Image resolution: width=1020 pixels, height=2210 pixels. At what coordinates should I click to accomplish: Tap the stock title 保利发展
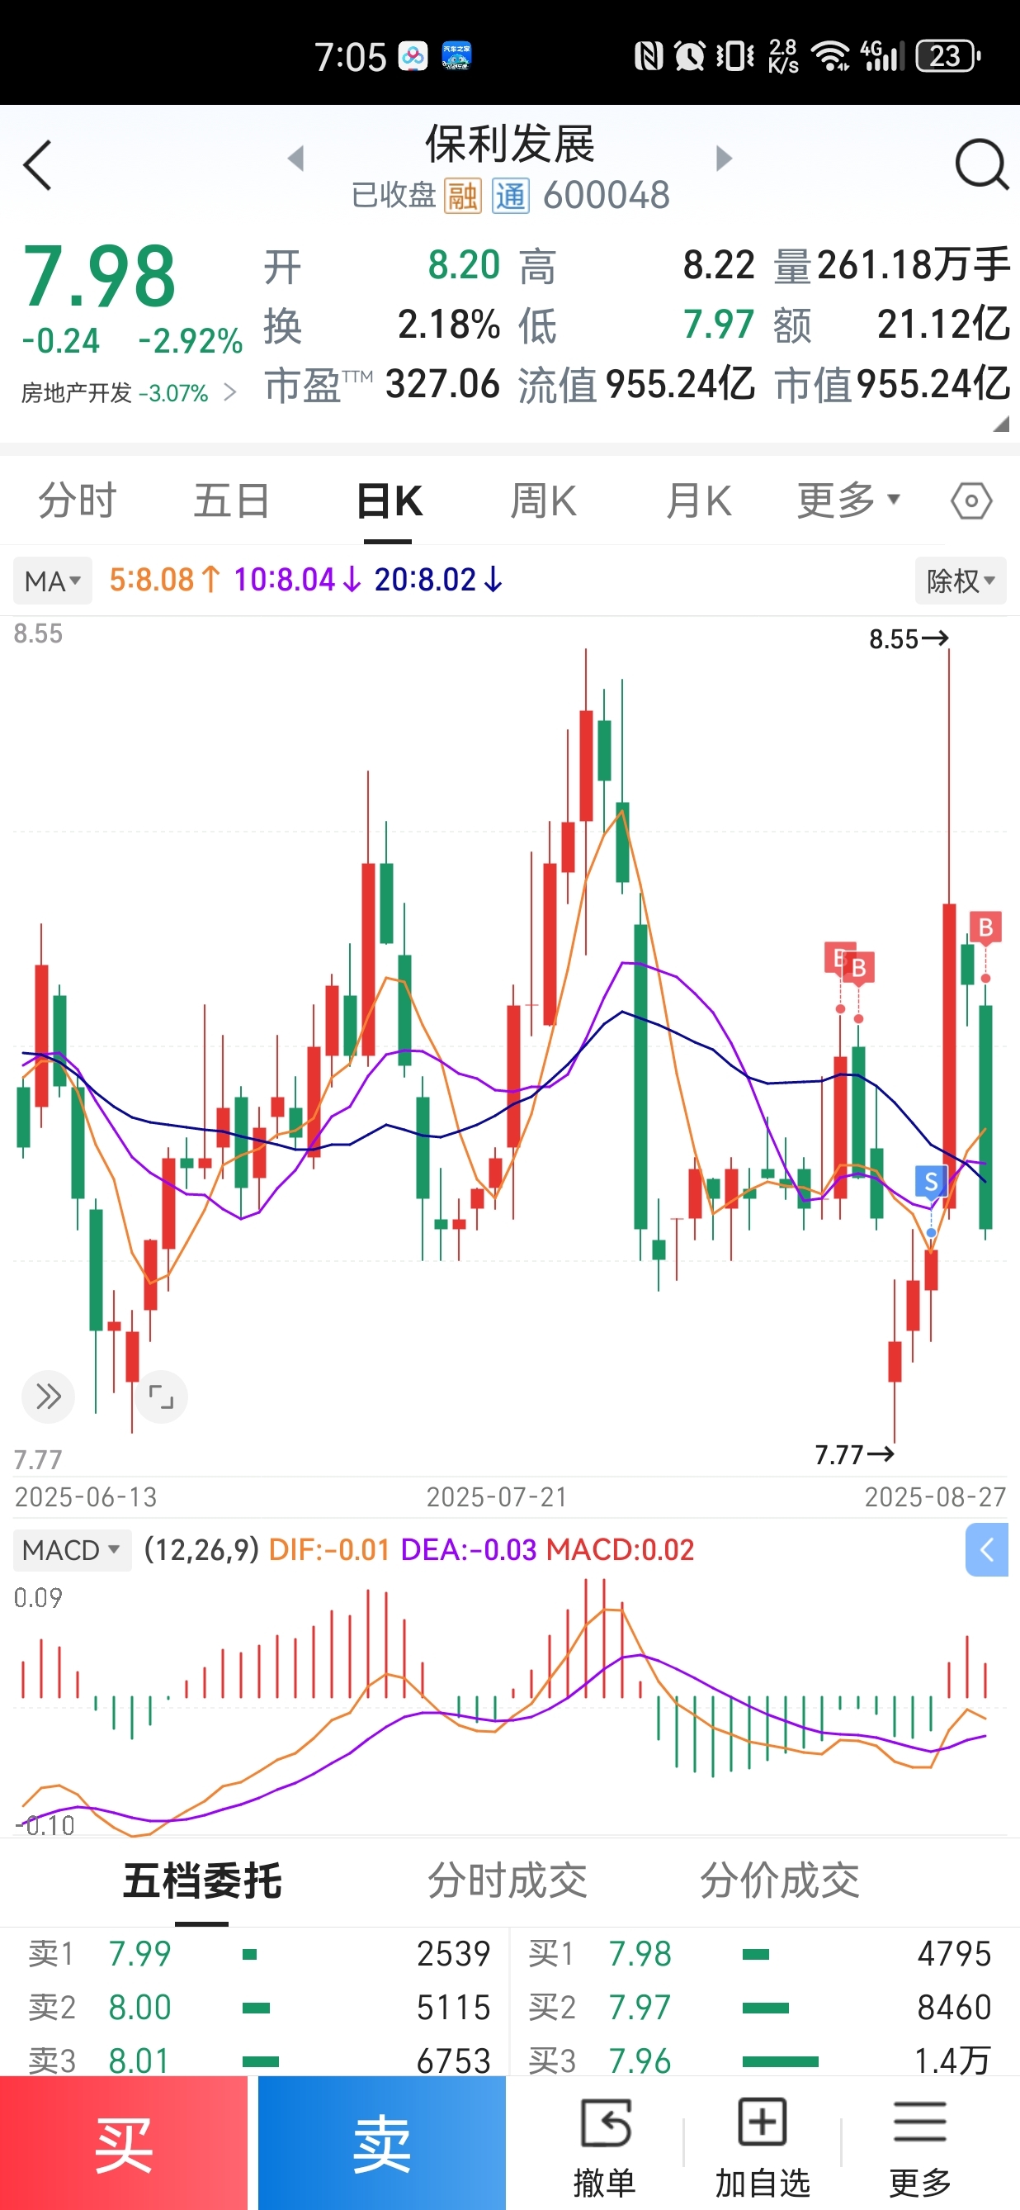[x=510, y=143]
